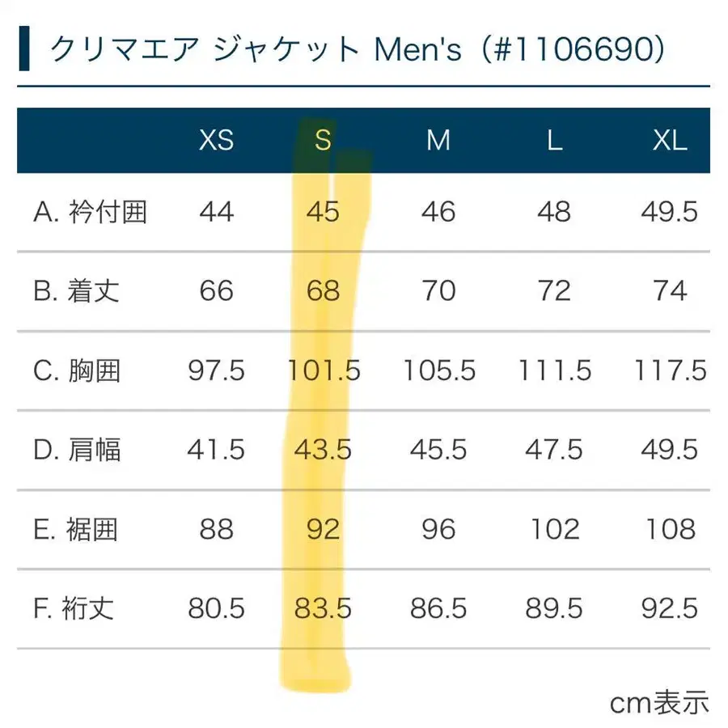Image resolution: width=728 pixels, height=728 pixels.
Task: Click the S size chest value 101.5
Action: click(324, 370)
